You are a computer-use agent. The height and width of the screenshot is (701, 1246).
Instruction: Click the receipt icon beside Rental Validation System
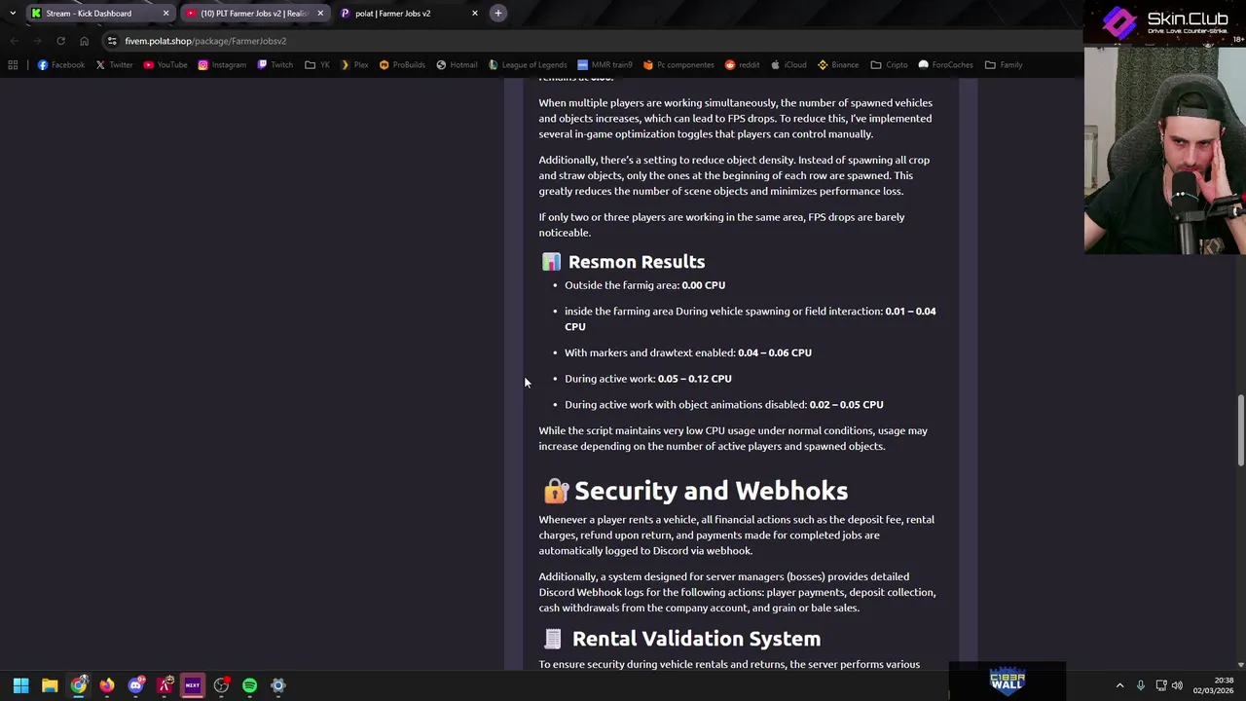tap(553, 639)
